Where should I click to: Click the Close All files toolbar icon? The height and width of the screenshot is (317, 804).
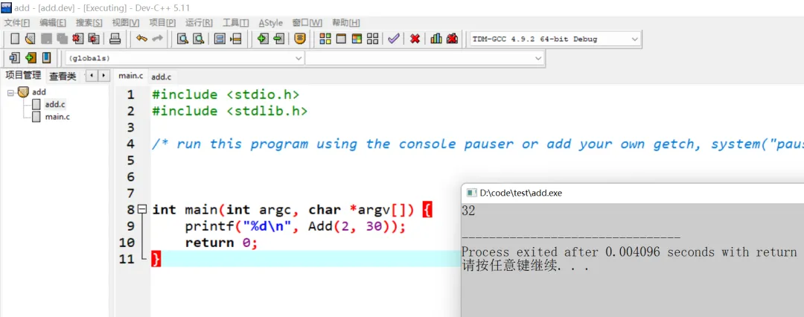[x=93, y=39]
